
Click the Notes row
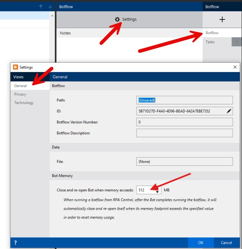click(x=129, y=33)
